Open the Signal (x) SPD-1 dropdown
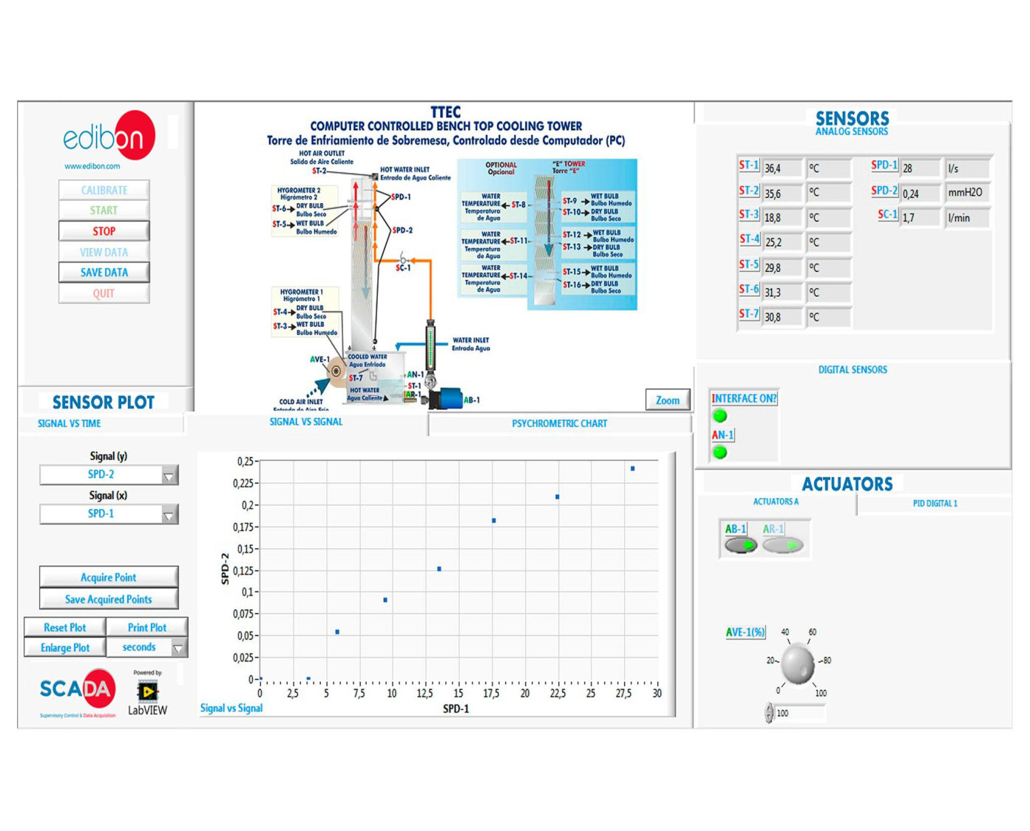Screen dimensions: 1030x831 pyautogui.click(x=169, y=515)
